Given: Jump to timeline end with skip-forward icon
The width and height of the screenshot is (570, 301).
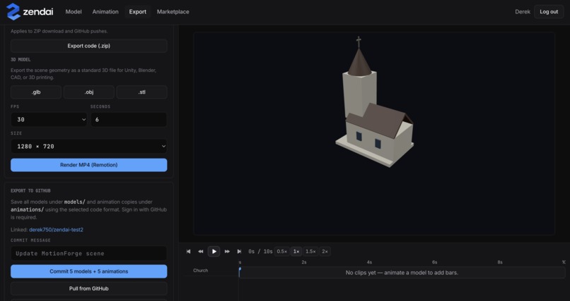Looking at the screenshot, I should (239, 252).
